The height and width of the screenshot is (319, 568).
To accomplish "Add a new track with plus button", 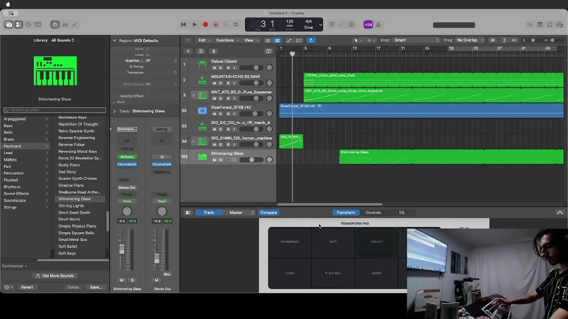I will pos(188,51).
